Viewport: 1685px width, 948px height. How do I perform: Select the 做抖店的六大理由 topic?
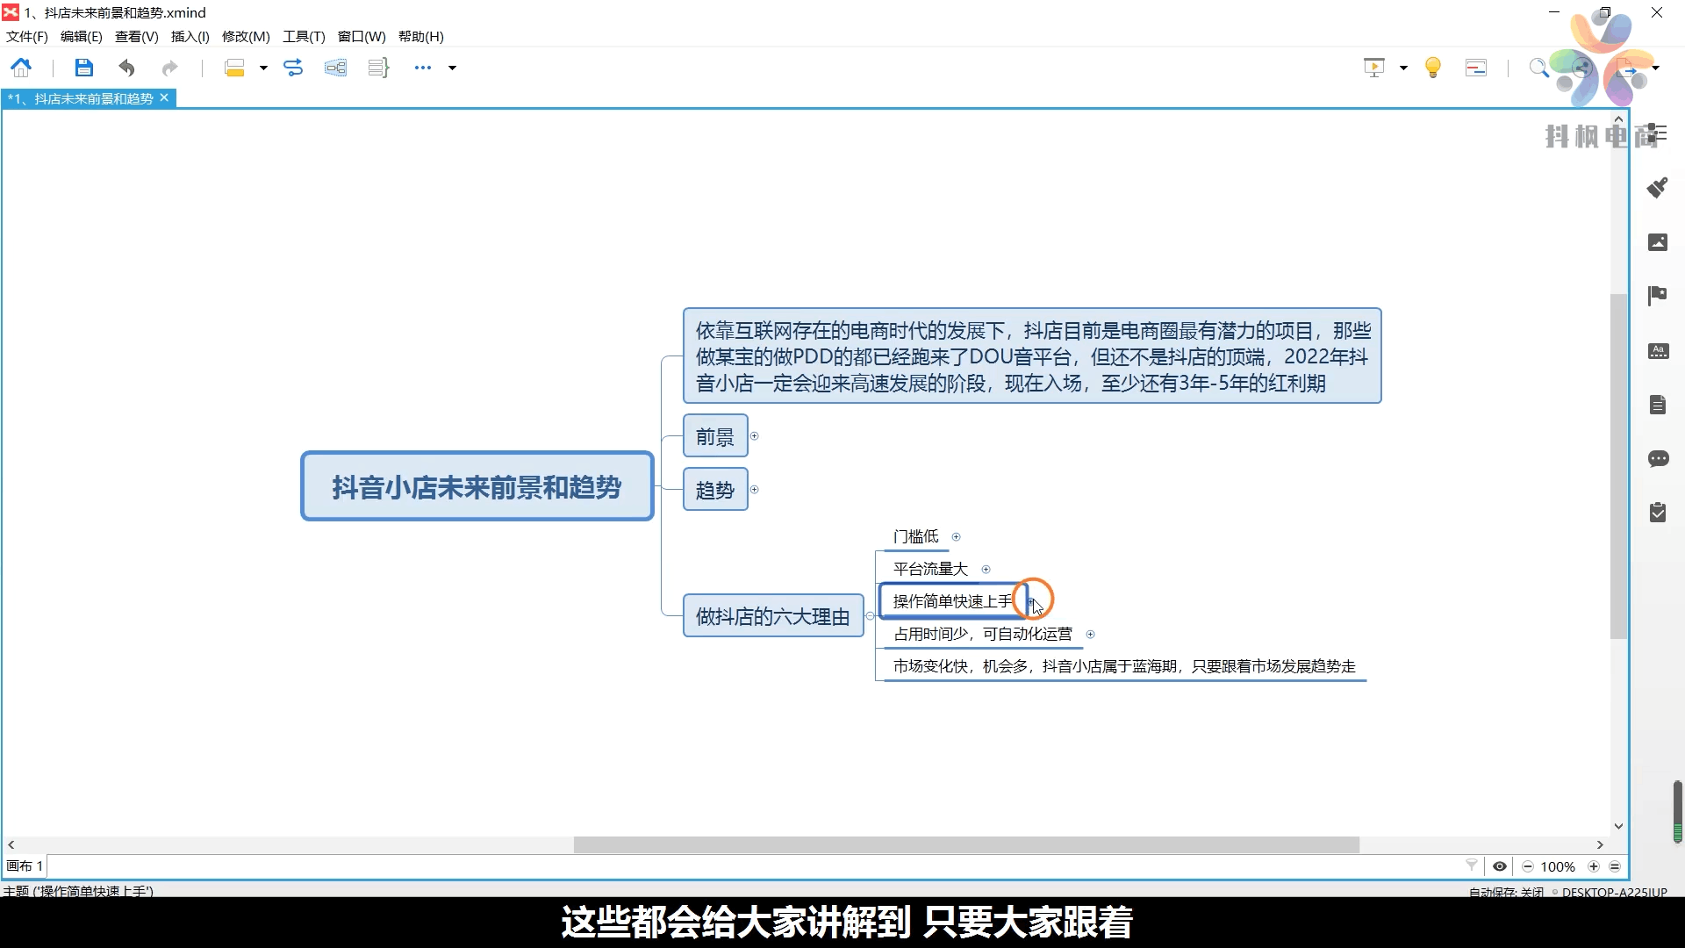773,616
